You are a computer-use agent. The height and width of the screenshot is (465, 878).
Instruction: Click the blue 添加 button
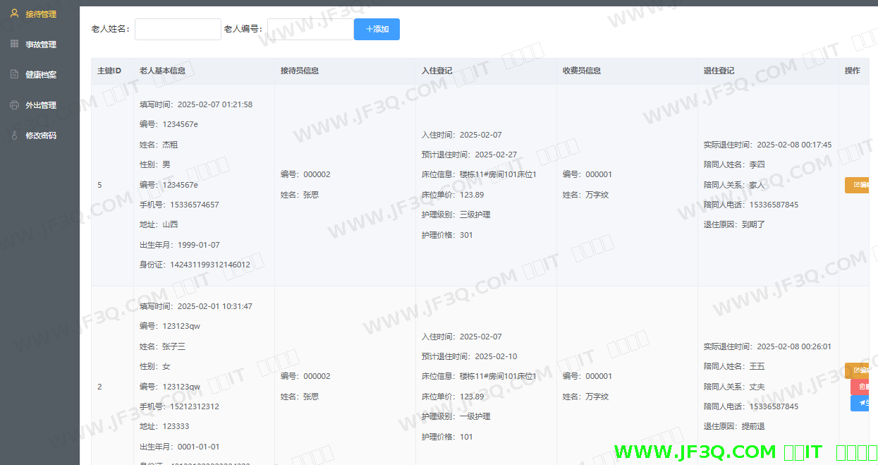pyautogui.click(x=377, y=29)
